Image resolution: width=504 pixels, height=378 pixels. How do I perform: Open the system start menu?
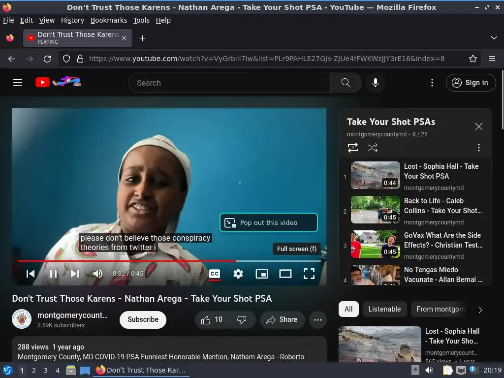tap(7, 370)
